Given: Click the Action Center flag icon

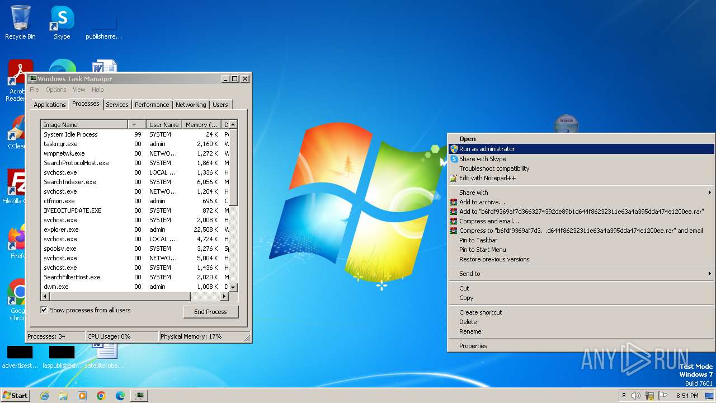Looking at the screenshot, I should click(x=663, y=396).
